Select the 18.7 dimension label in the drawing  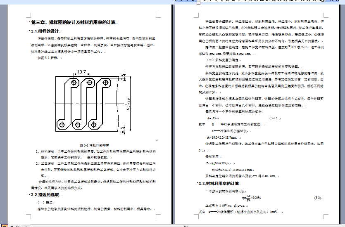(x=81, y=72)
